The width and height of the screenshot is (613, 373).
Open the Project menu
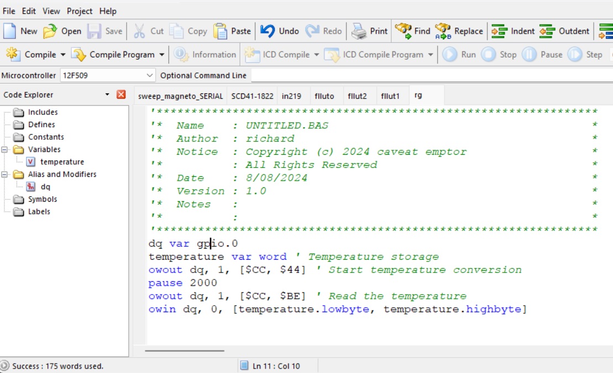tap(80, 11)
